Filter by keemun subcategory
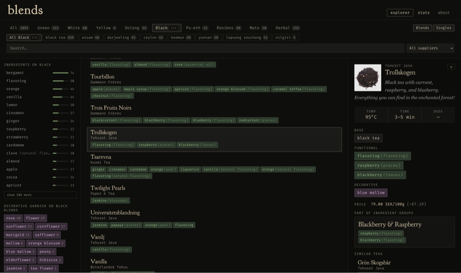461x273 pixels. click(x=181, y=38)
